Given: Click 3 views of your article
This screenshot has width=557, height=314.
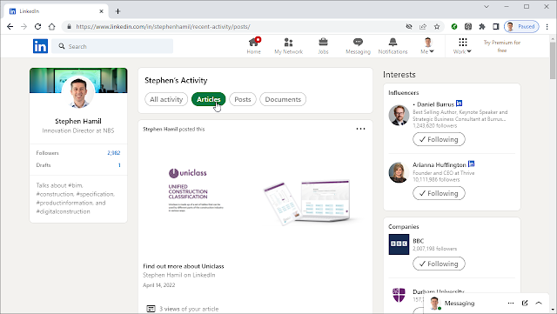Looking at the screenshot, I should tap(189, 309).
